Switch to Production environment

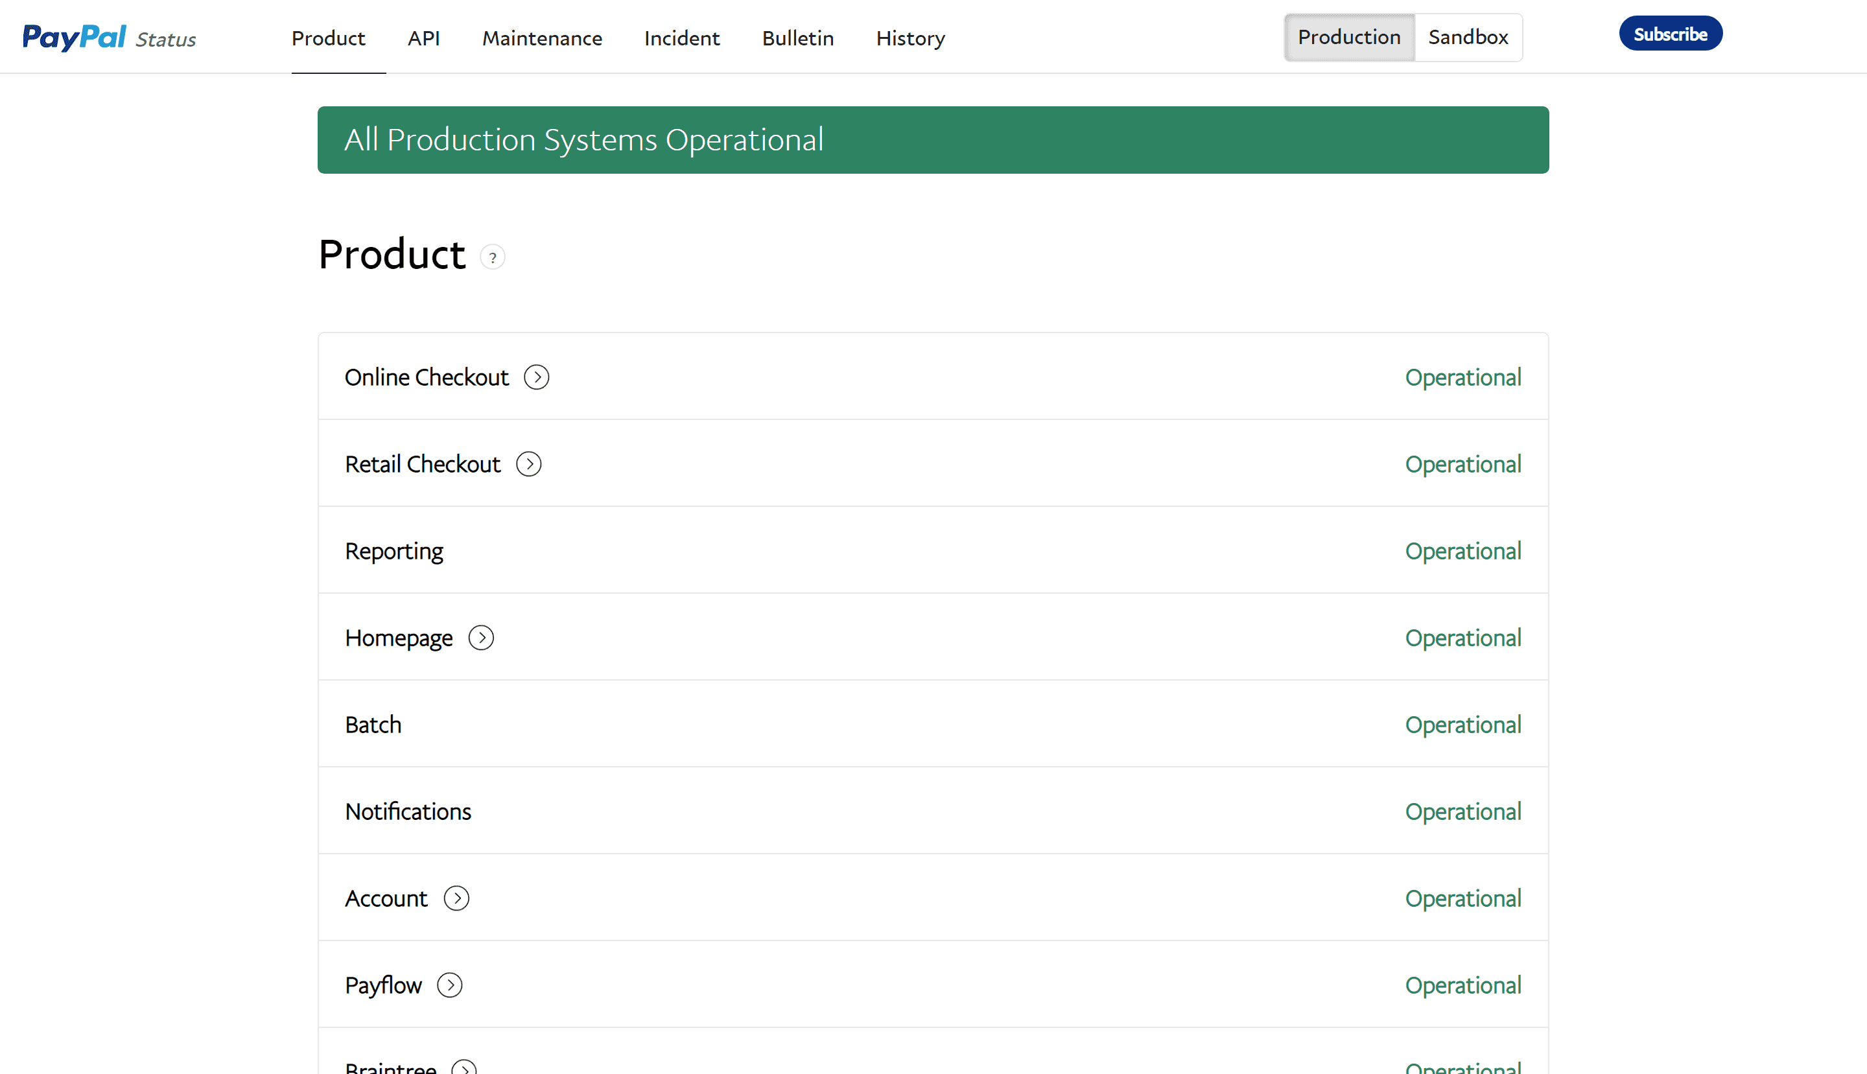click(1348, 37)
